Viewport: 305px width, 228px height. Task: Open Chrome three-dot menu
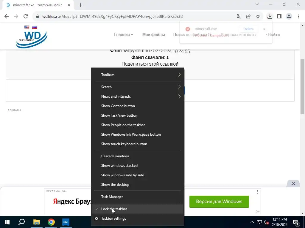coord(298,17)
